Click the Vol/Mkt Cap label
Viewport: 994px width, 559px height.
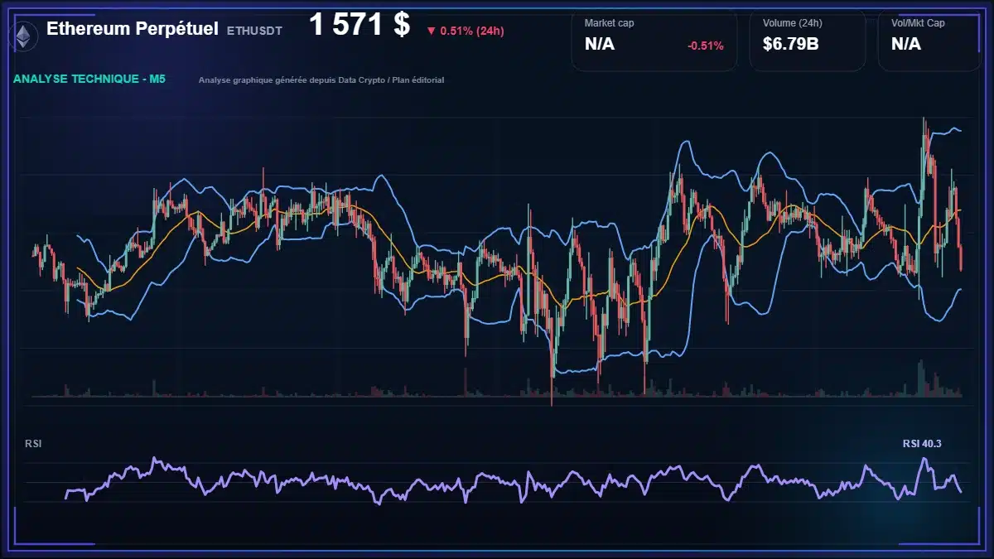click(918, 23)
